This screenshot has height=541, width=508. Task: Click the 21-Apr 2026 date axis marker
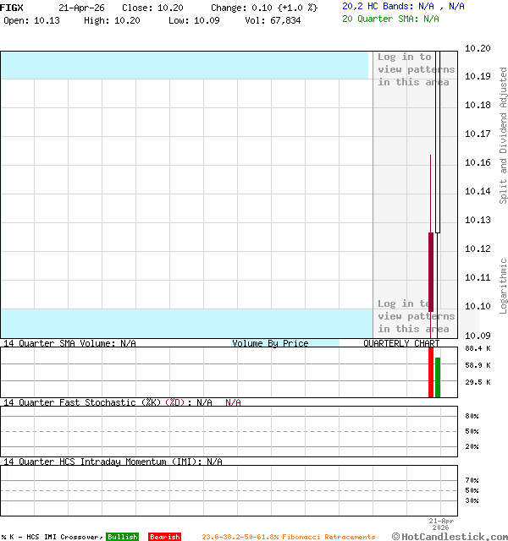(441, 524)
